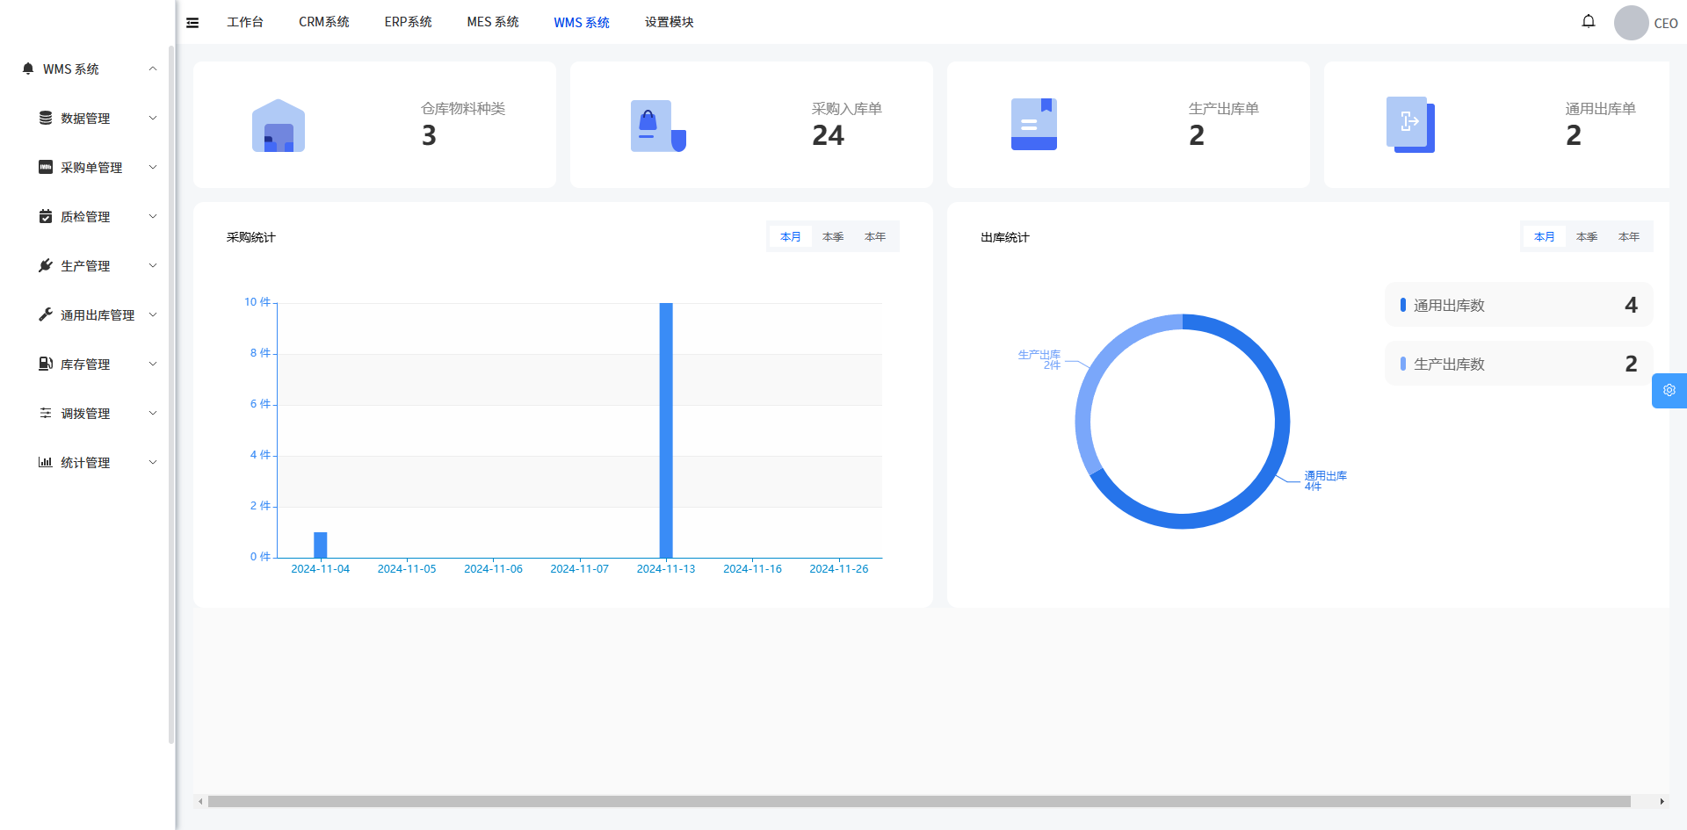Viewport: 1687px width, 830px height.
Task: Click the floating settings gear button
Action: [x=1669, y=391]
